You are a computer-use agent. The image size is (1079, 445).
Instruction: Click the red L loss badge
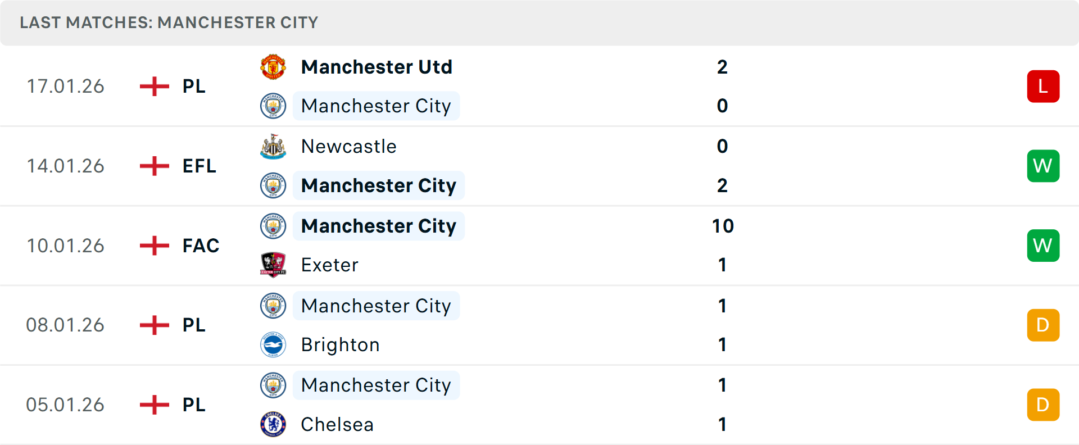tap(1043, 86)
